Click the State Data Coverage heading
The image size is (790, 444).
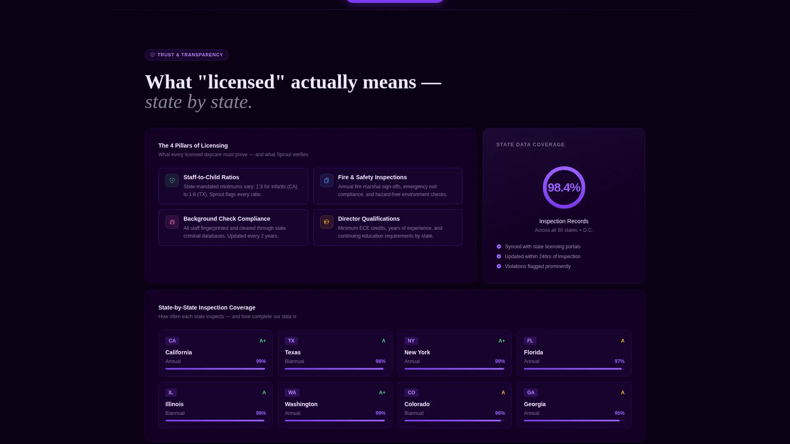(x=530, y=145)
